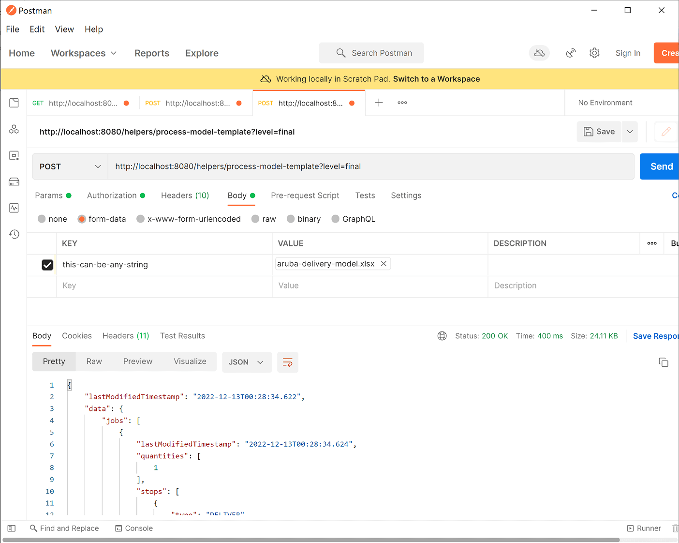Switch to the Pre-request Script tab

click(305, 196)
